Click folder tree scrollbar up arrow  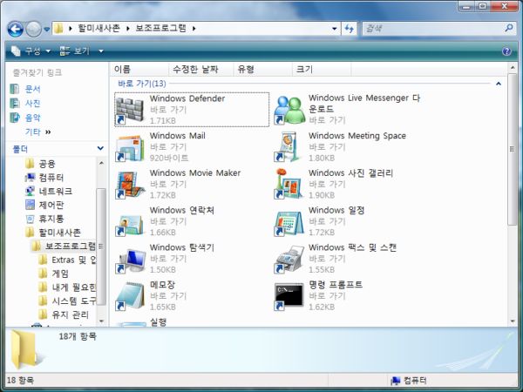tap(101, 163)
